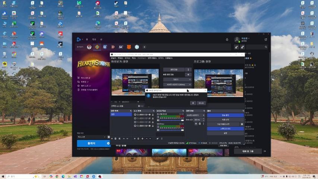Open Diablo icon in Battle.net favorites
This screenshot has width=318, height=179.
point(113,47)
